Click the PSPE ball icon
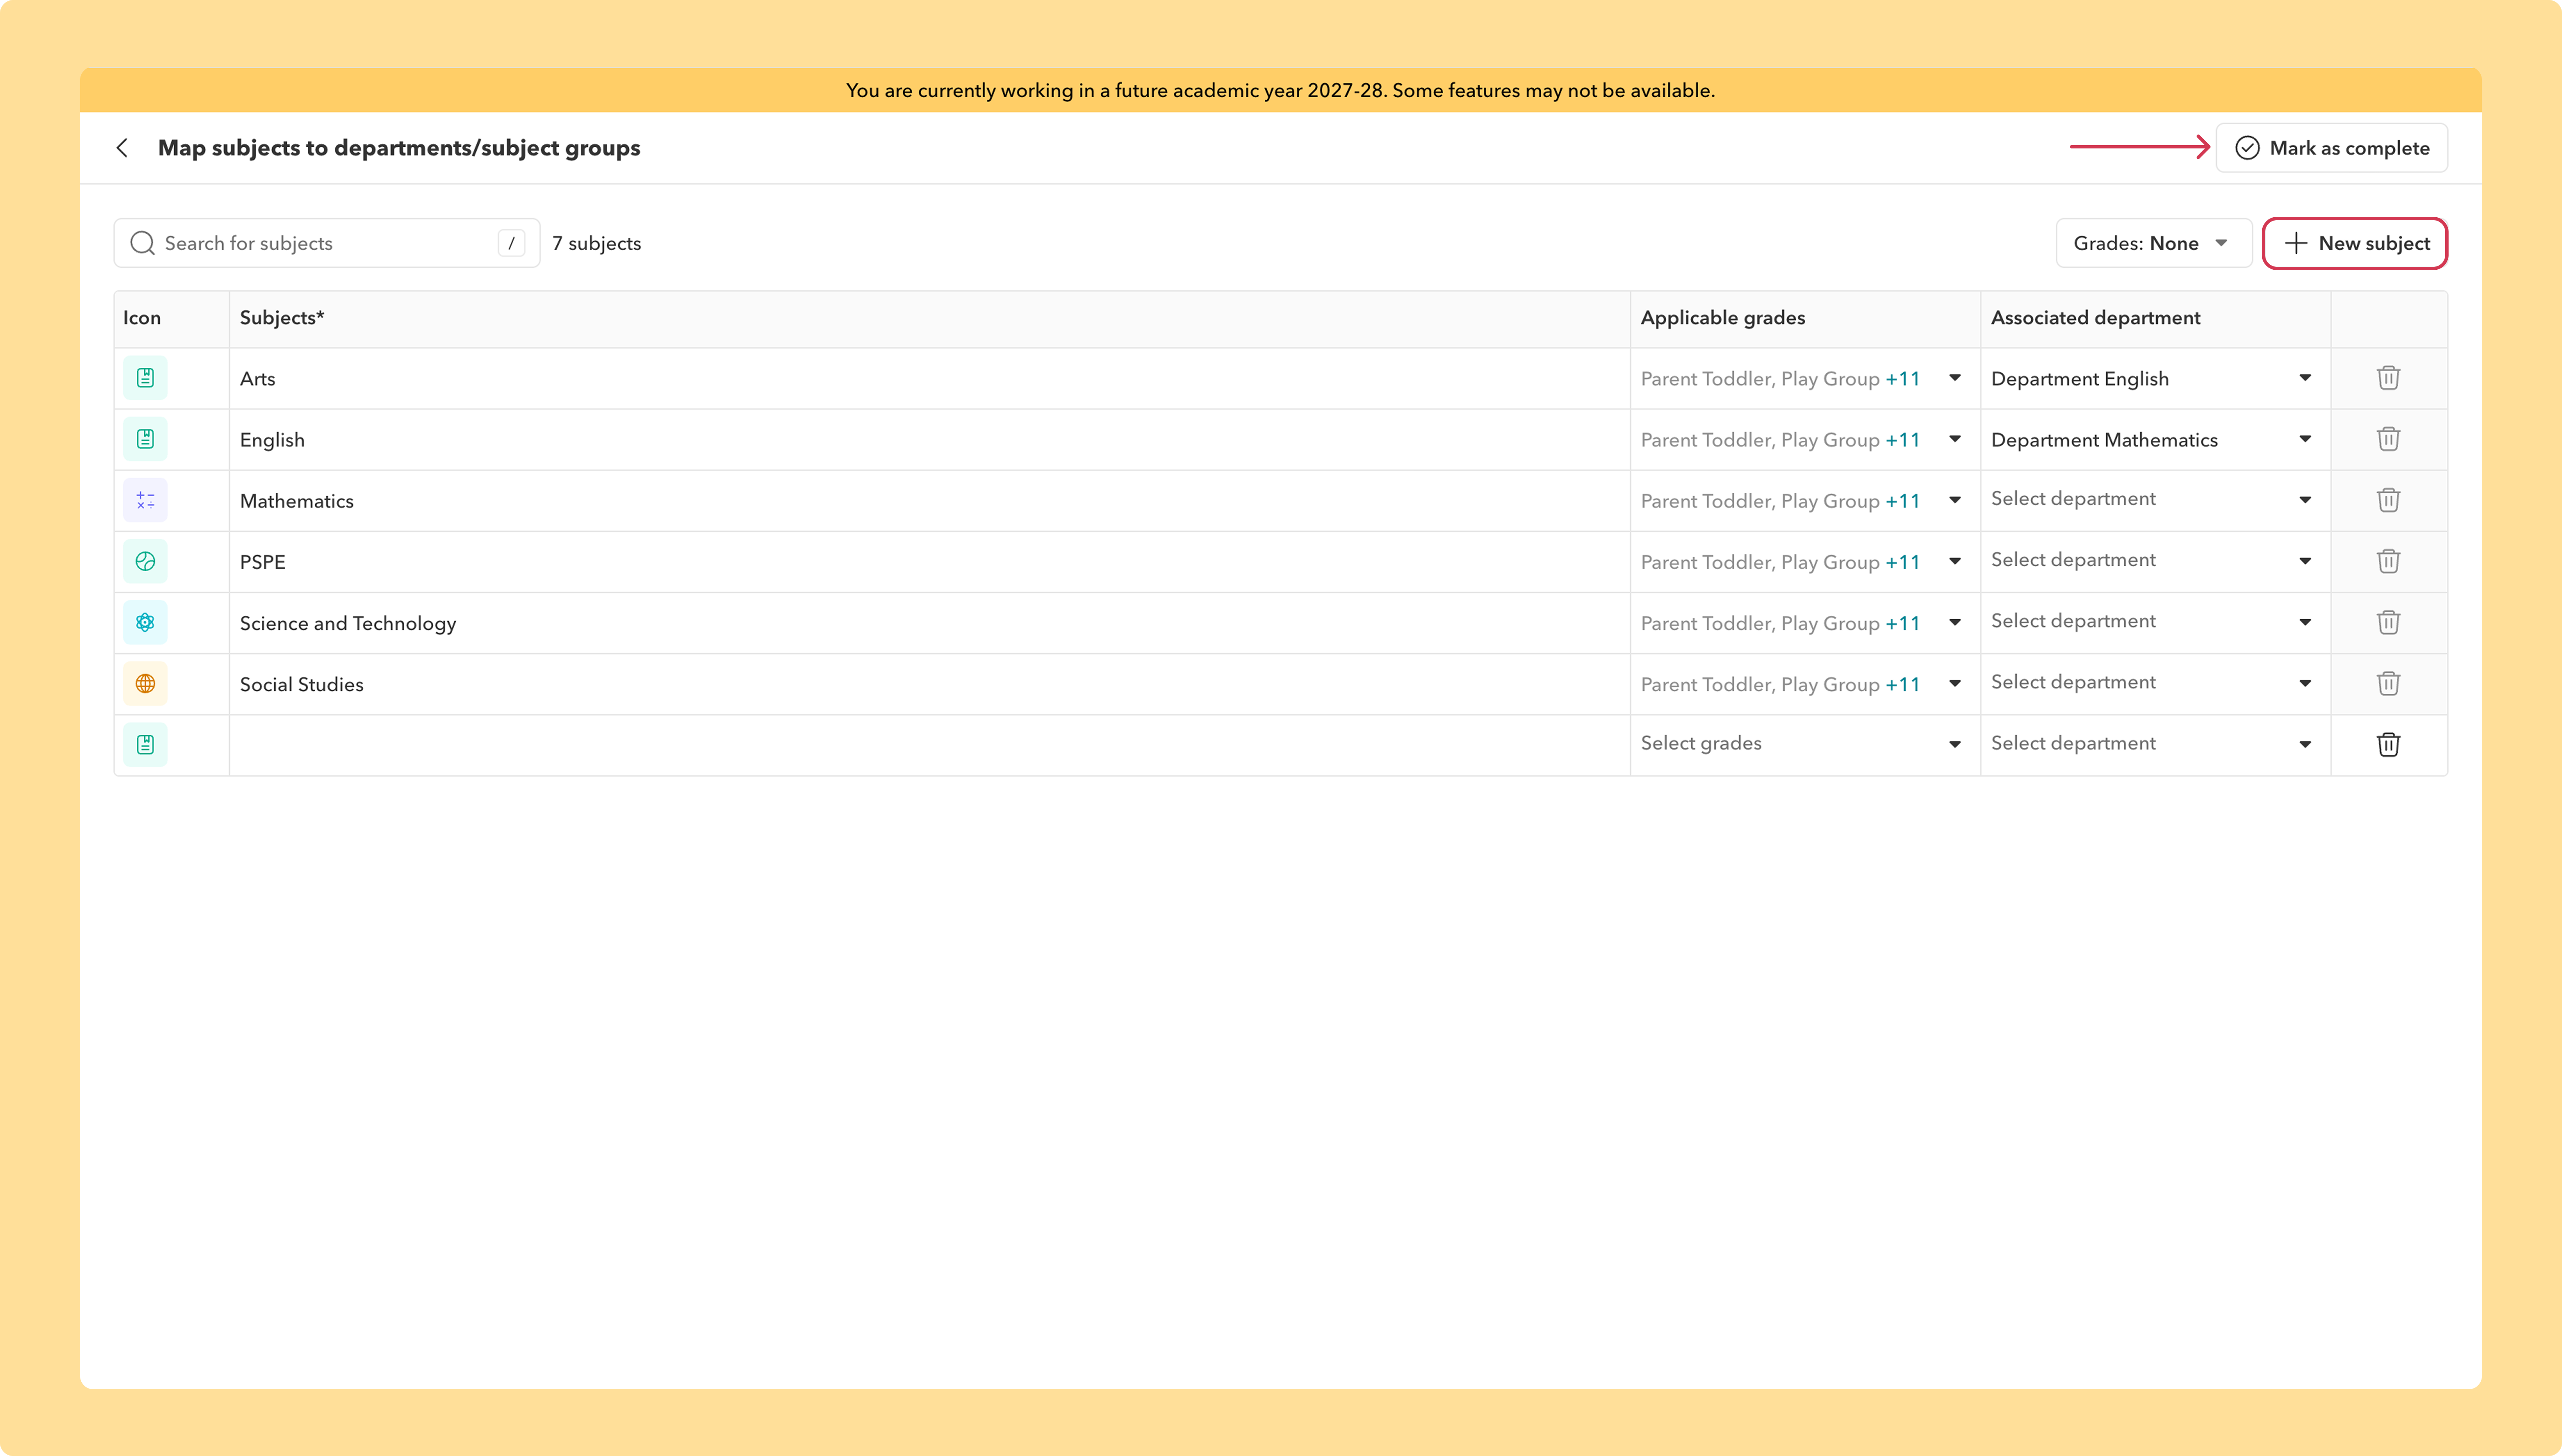The width and height of the screenshot is (2562, 1456). [x=145, y=561]
